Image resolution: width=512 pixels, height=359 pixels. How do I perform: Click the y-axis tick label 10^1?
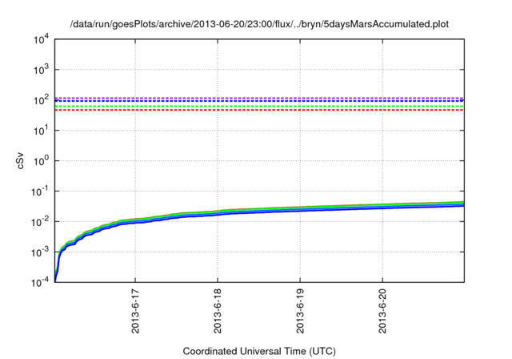point(42,131)
